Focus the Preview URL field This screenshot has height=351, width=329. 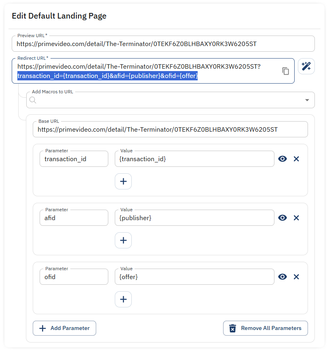coord(163,44)
